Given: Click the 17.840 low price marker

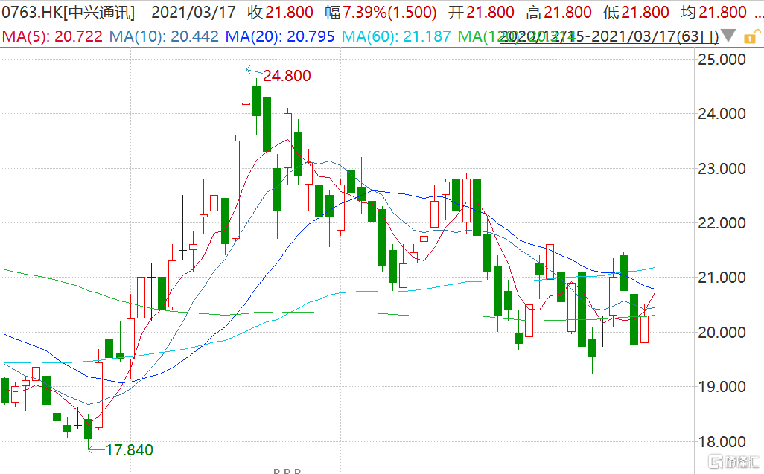Looking at the screenshot, I should (x=128, y=449).
